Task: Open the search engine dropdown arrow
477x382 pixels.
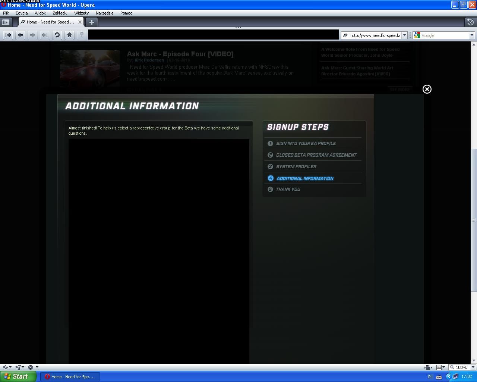Action: [471, 35]
